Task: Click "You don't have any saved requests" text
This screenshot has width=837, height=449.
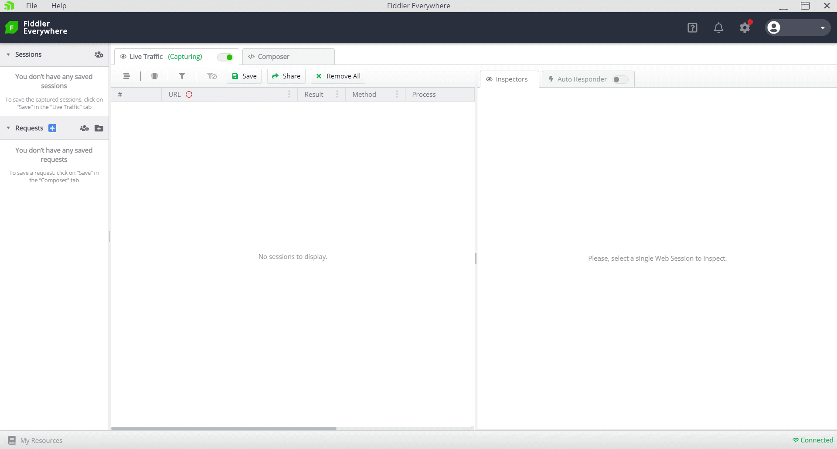Action: (x=54, y=155)
